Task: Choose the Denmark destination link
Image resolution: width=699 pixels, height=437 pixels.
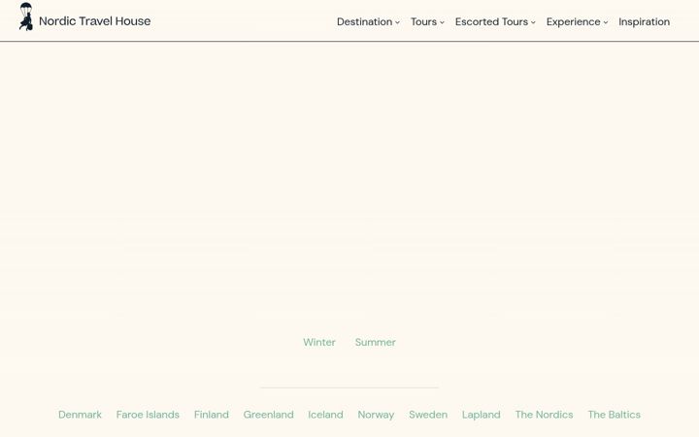Action: 80,415
